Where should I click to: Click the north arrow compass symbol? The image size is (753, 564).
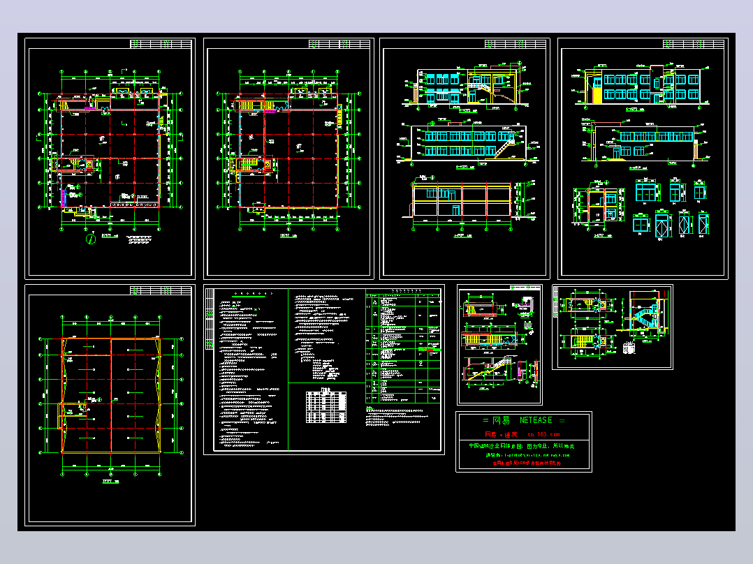[x=91, y=238]
